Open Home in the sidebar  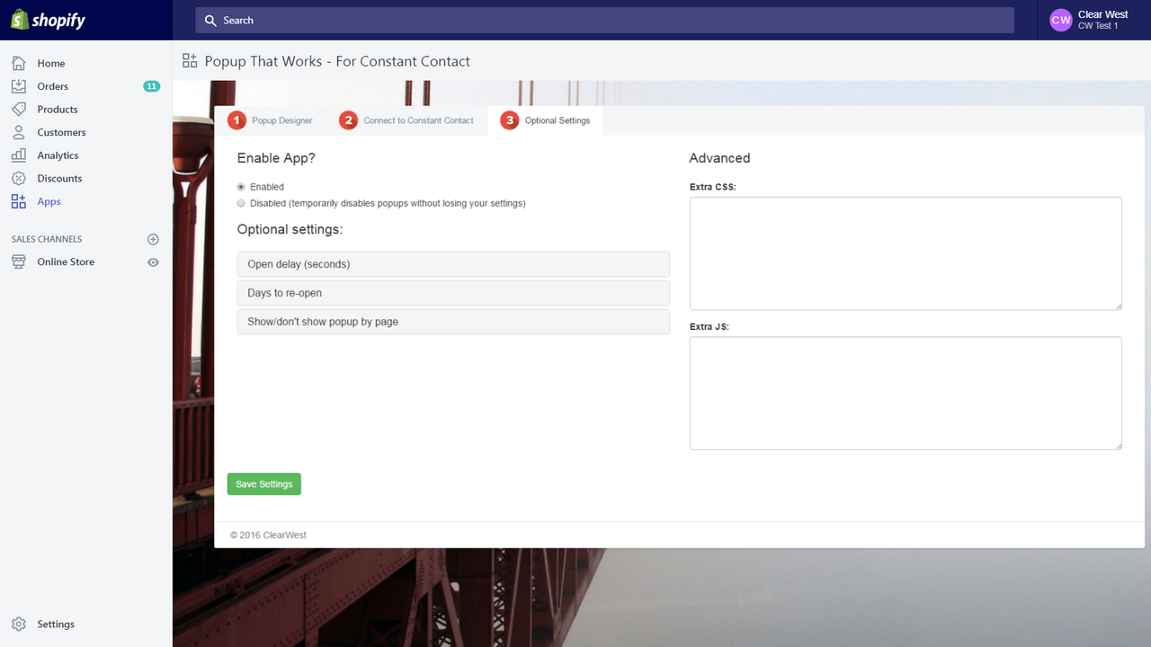point(51,63)
